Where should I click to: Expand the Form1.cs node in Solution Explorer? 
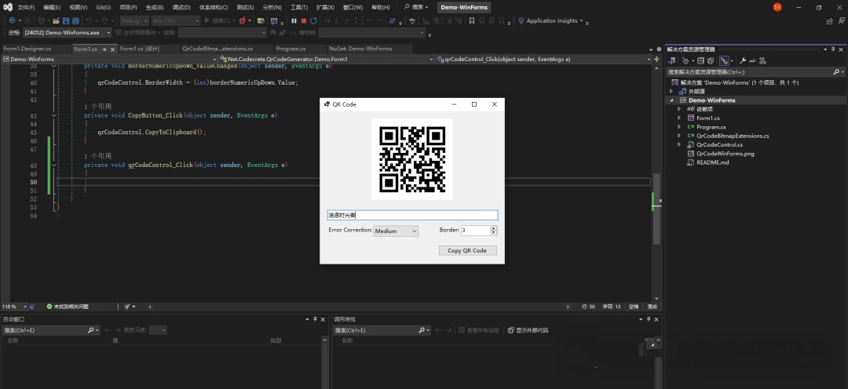(680, 118)
